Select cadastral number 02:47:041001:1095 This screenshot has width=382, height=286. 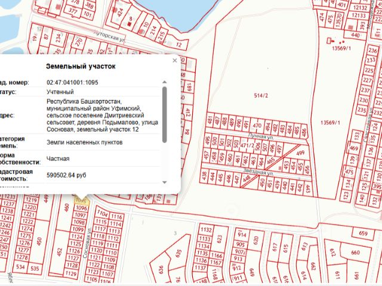[x=72, y=82]
